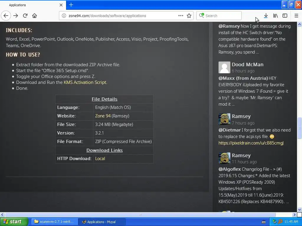The image size is (302, 226).
Task: Switch to Applications - Mypal taskbar button
Action: [x=102, y=222]
